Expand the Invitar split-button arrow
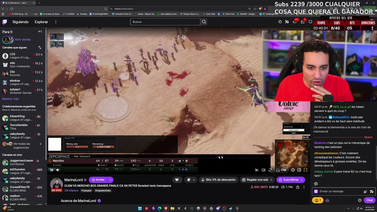 [x=110, y=180]
